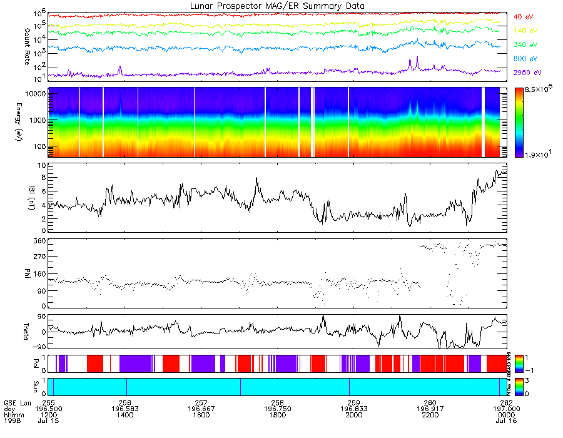Click the "8.5×10^5" color bar maximum label
Viewport: 563px width, 438px height.
tap(538, 89)
